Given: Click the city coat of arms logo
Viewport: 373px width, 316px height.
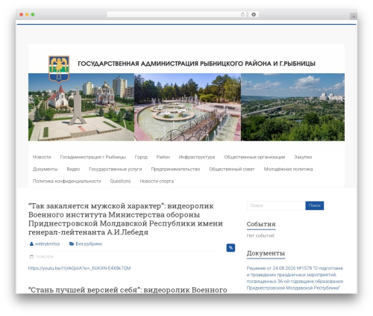Looking at the screenshot, I should click(59, 69).
